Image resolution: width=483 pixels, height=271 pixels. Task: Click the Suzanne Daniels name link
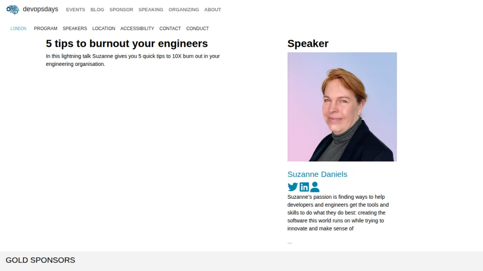(317, 174)
